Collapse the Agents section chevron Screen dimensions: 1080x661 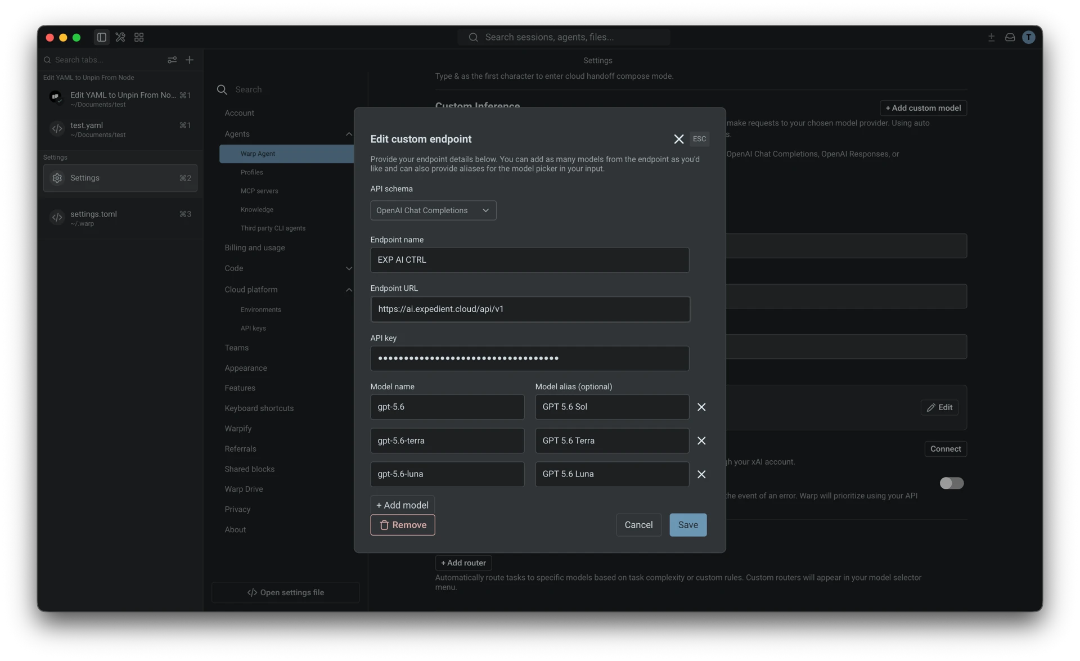[349, 134]
